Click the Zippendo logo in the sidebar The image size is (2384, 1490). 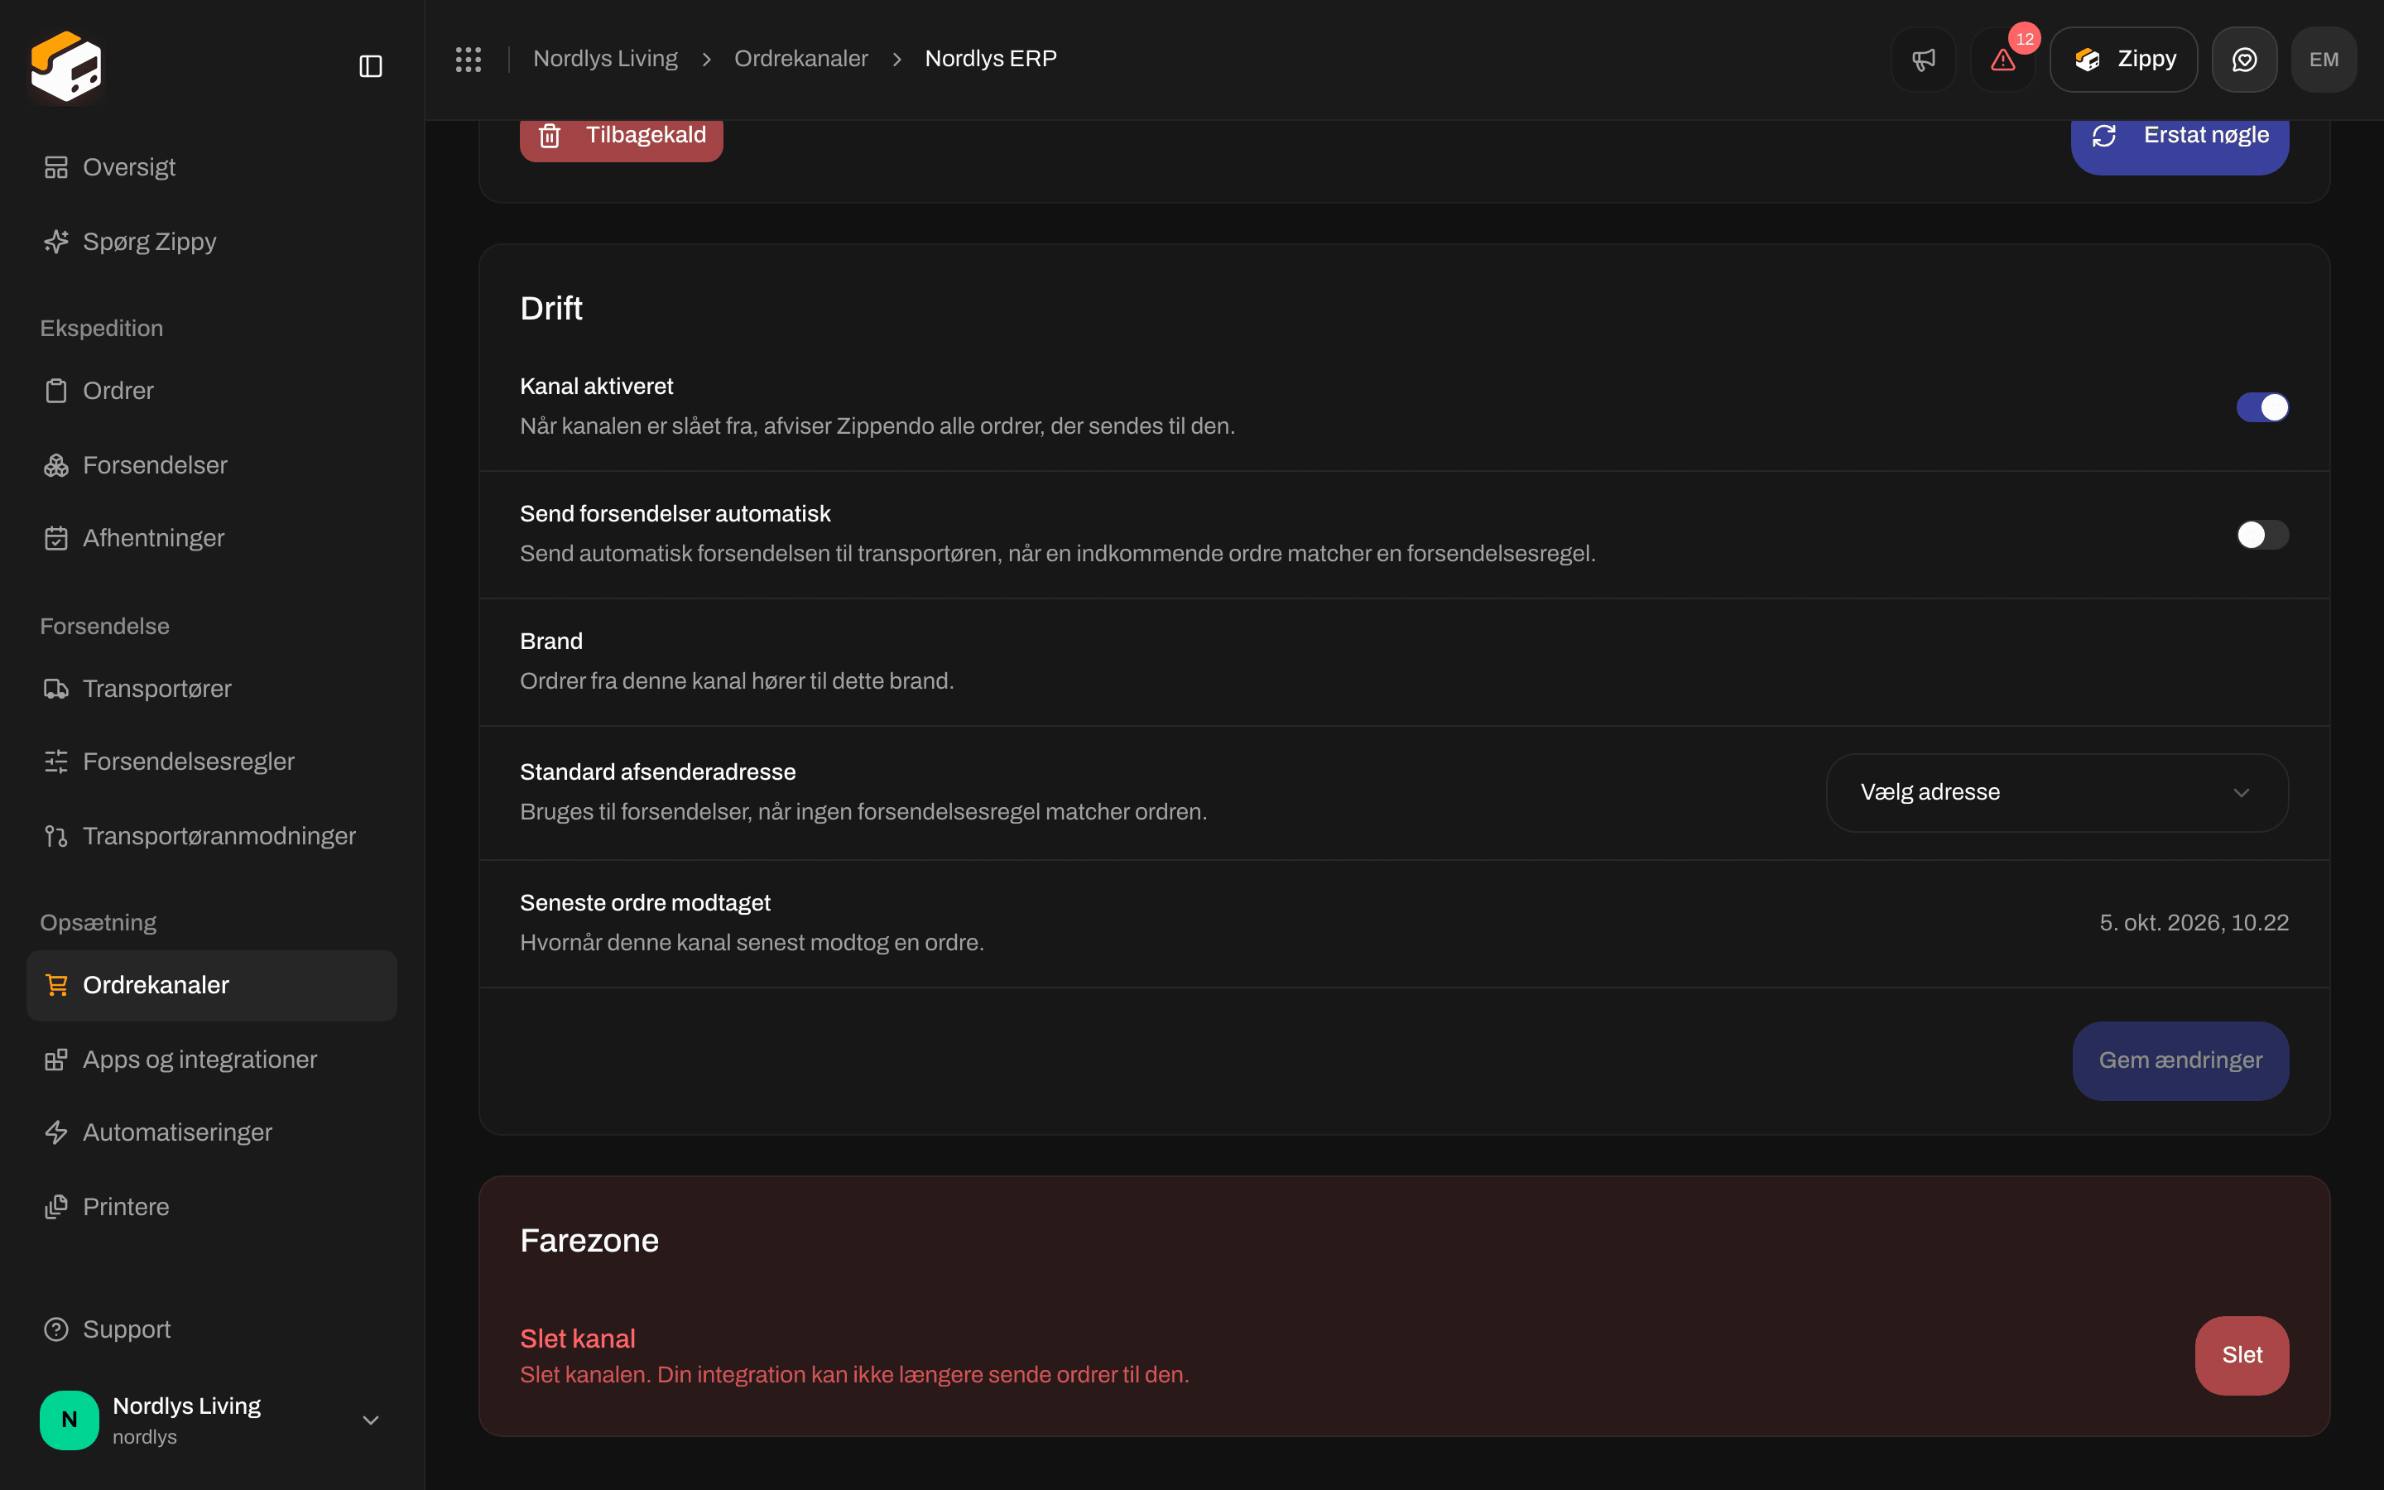pyautogui.click(x=66, y=66)
